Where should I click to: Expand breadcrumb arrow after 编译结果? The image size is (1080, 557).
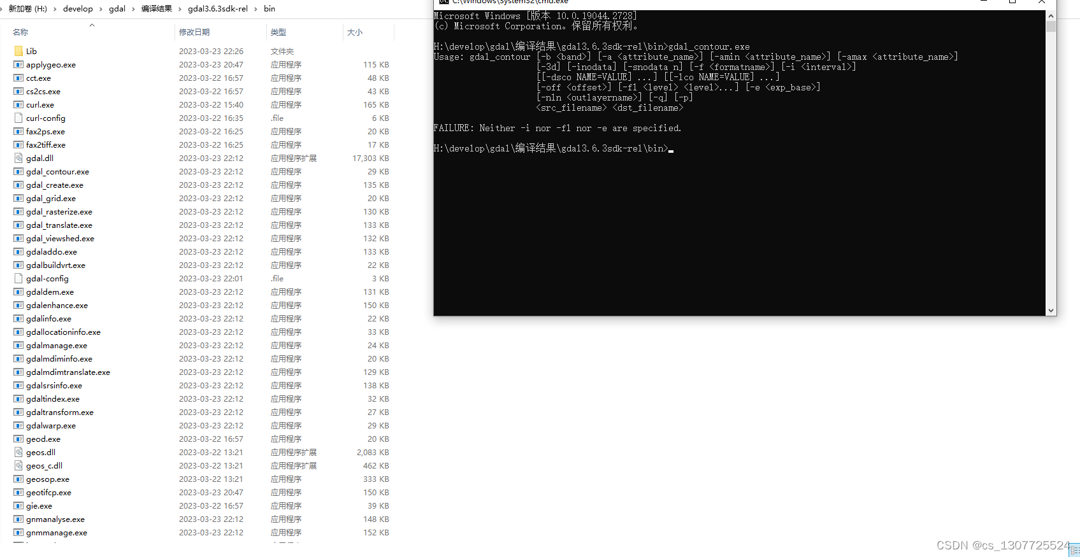tap(180, 9)
